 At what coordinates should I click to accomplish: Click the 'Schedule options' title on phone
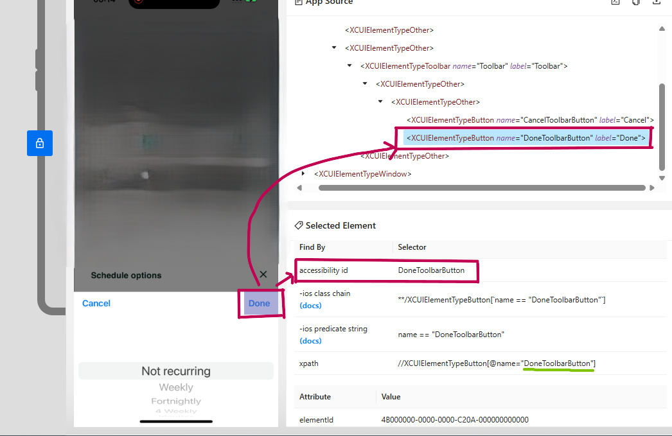(126, 275)
